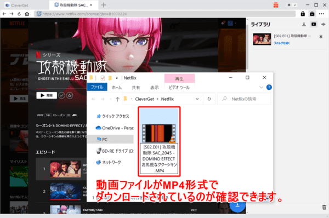The height and width of the screenshot is (218, 329).
Task: Click the Netflix logo
Action: (17, 23)
